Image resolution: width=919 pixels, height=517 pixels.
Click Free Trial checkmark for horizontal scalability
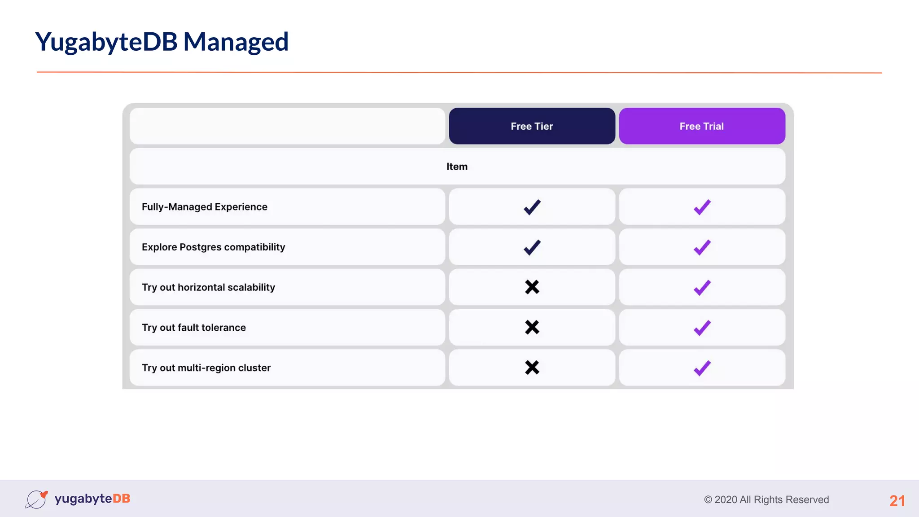tap(702, 287)
